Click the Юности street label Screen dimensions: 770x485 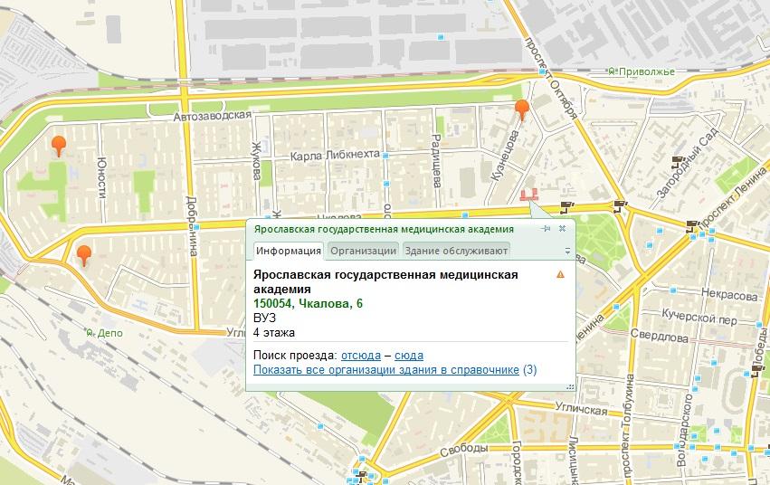pos(102,177)
